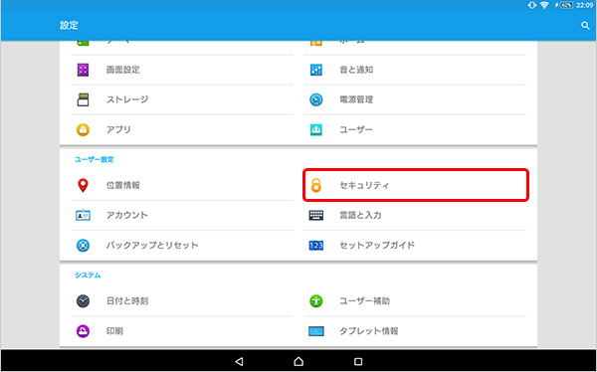Tap the ユーザー設定 section header
This screenshot has width=597, height=372.
click(95, 159)
